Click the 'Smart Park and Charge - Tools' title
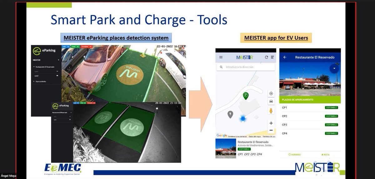375x179 pixels. coord(139,20)
